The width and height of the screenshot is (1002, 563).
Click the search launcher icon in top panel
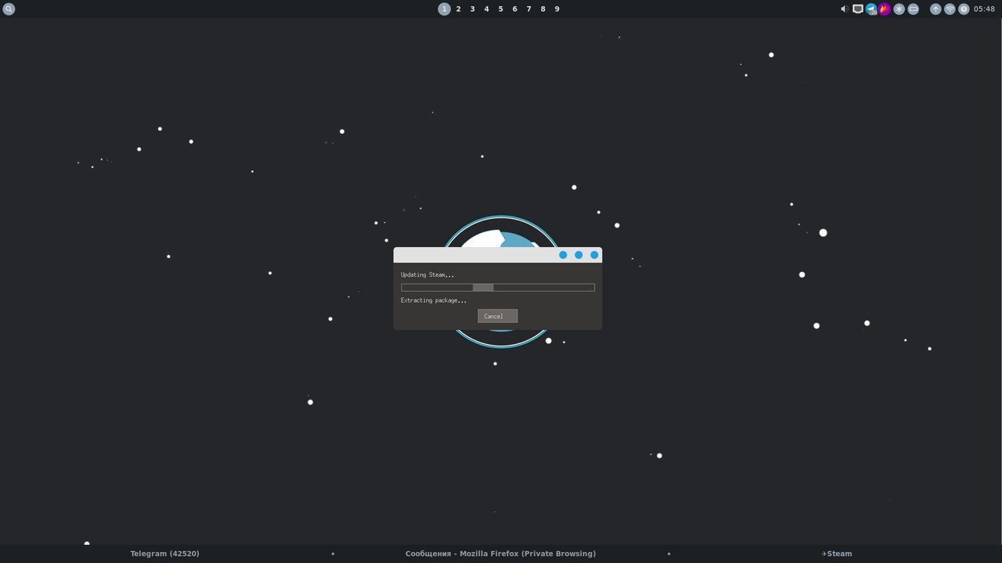click(x=9, y=9)
